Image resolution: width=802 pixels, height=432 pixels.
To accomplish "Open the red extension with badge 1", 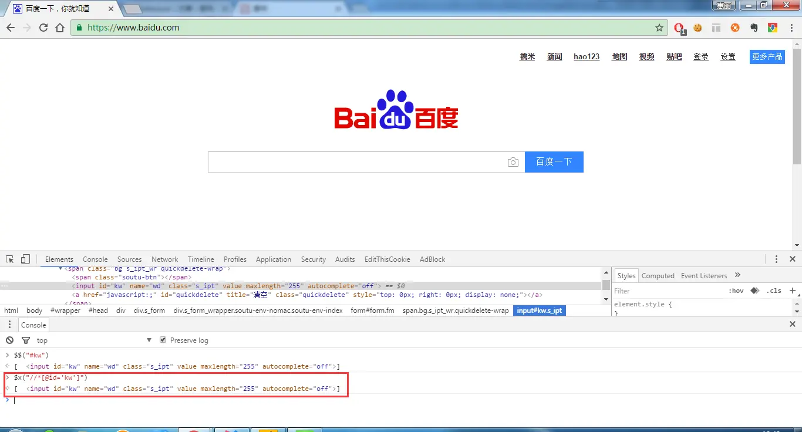I will click(679, 28).
